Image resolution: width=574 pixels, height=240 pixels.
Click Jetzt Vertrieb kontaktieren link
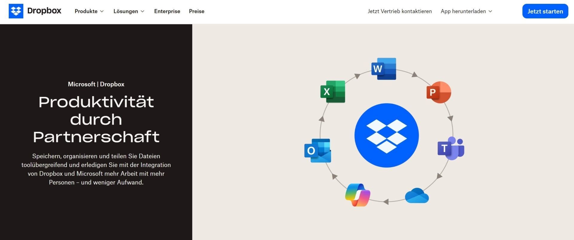(400, 11)
